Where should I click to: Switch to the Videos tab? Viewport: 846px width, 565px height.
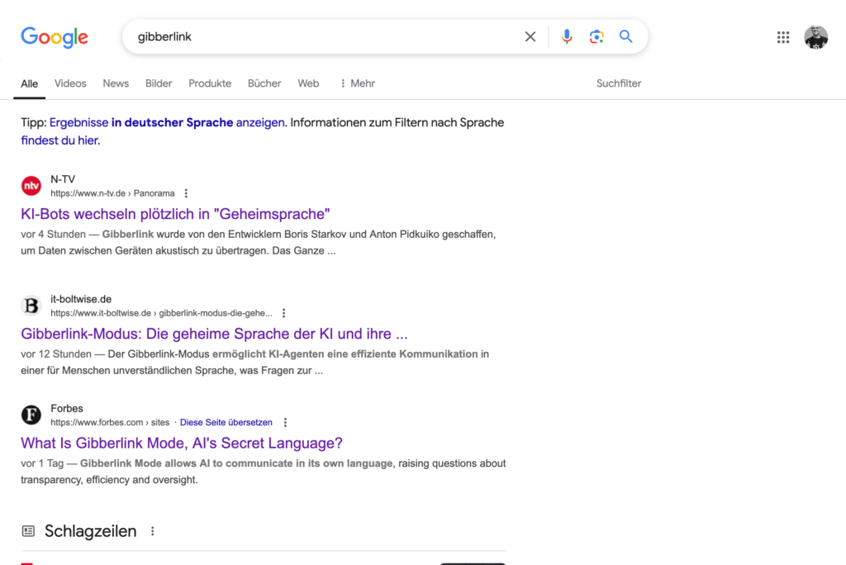click(x=70, y=83)
